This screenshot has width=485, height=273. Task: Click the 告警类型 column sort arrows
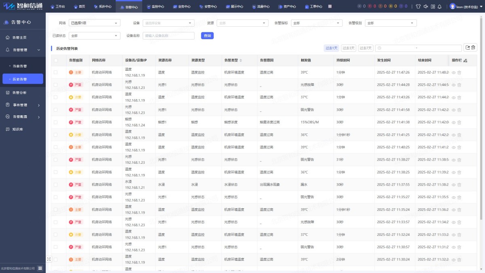point(241,61)
